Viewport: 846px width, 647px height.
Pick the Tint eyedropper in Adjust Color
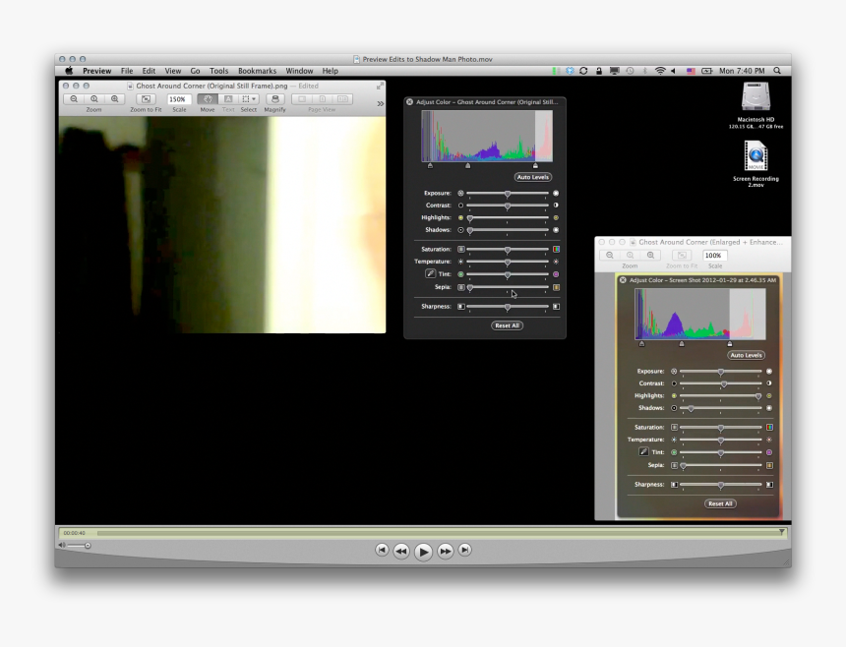click(x=430, y=273)
